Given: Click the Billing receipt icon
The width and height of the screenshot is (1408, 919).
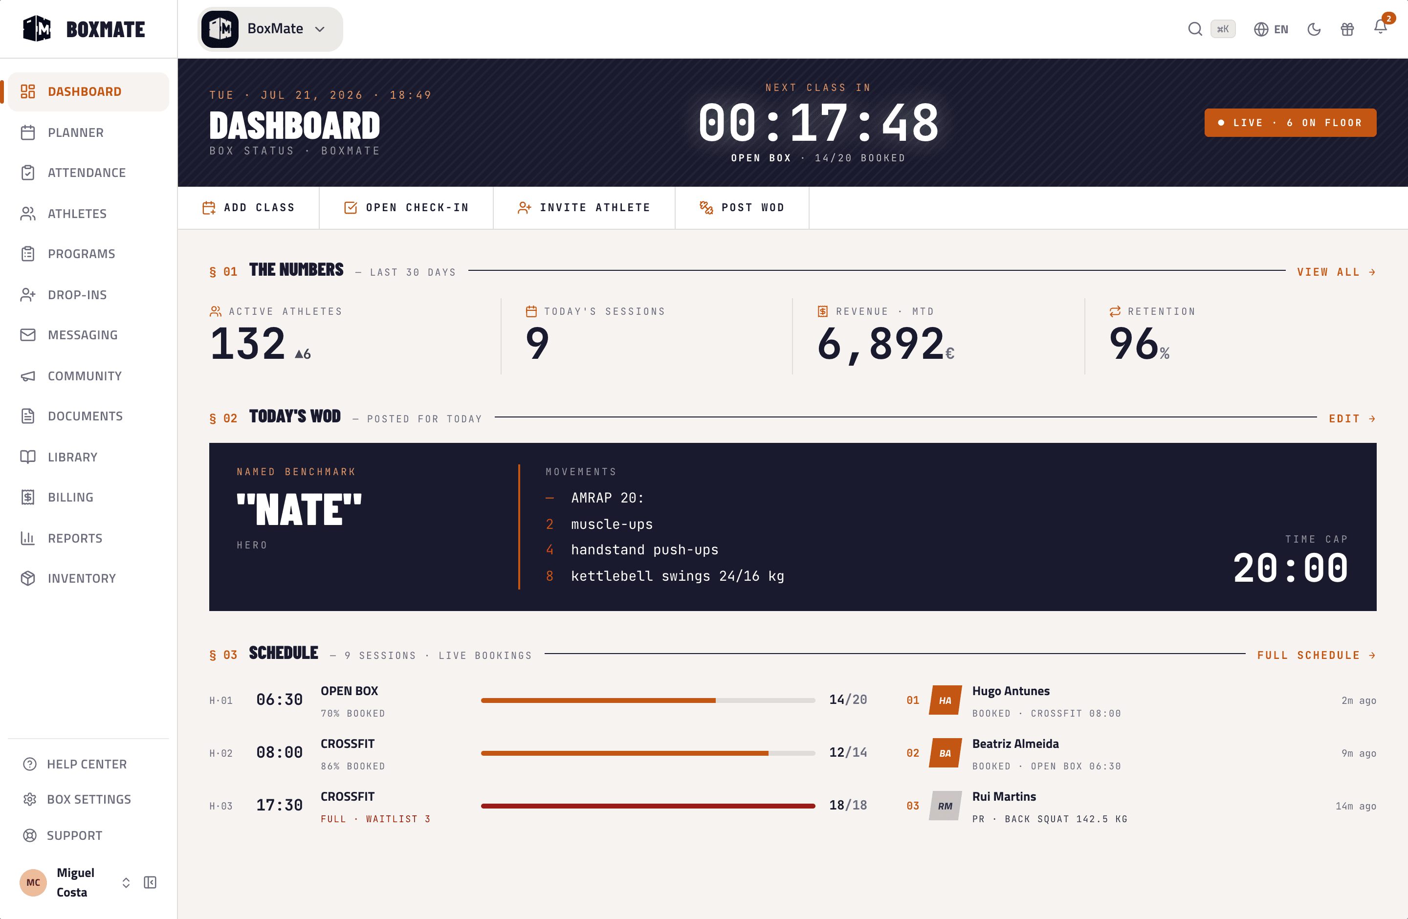Looking at the screenshot, I should 28,497.
